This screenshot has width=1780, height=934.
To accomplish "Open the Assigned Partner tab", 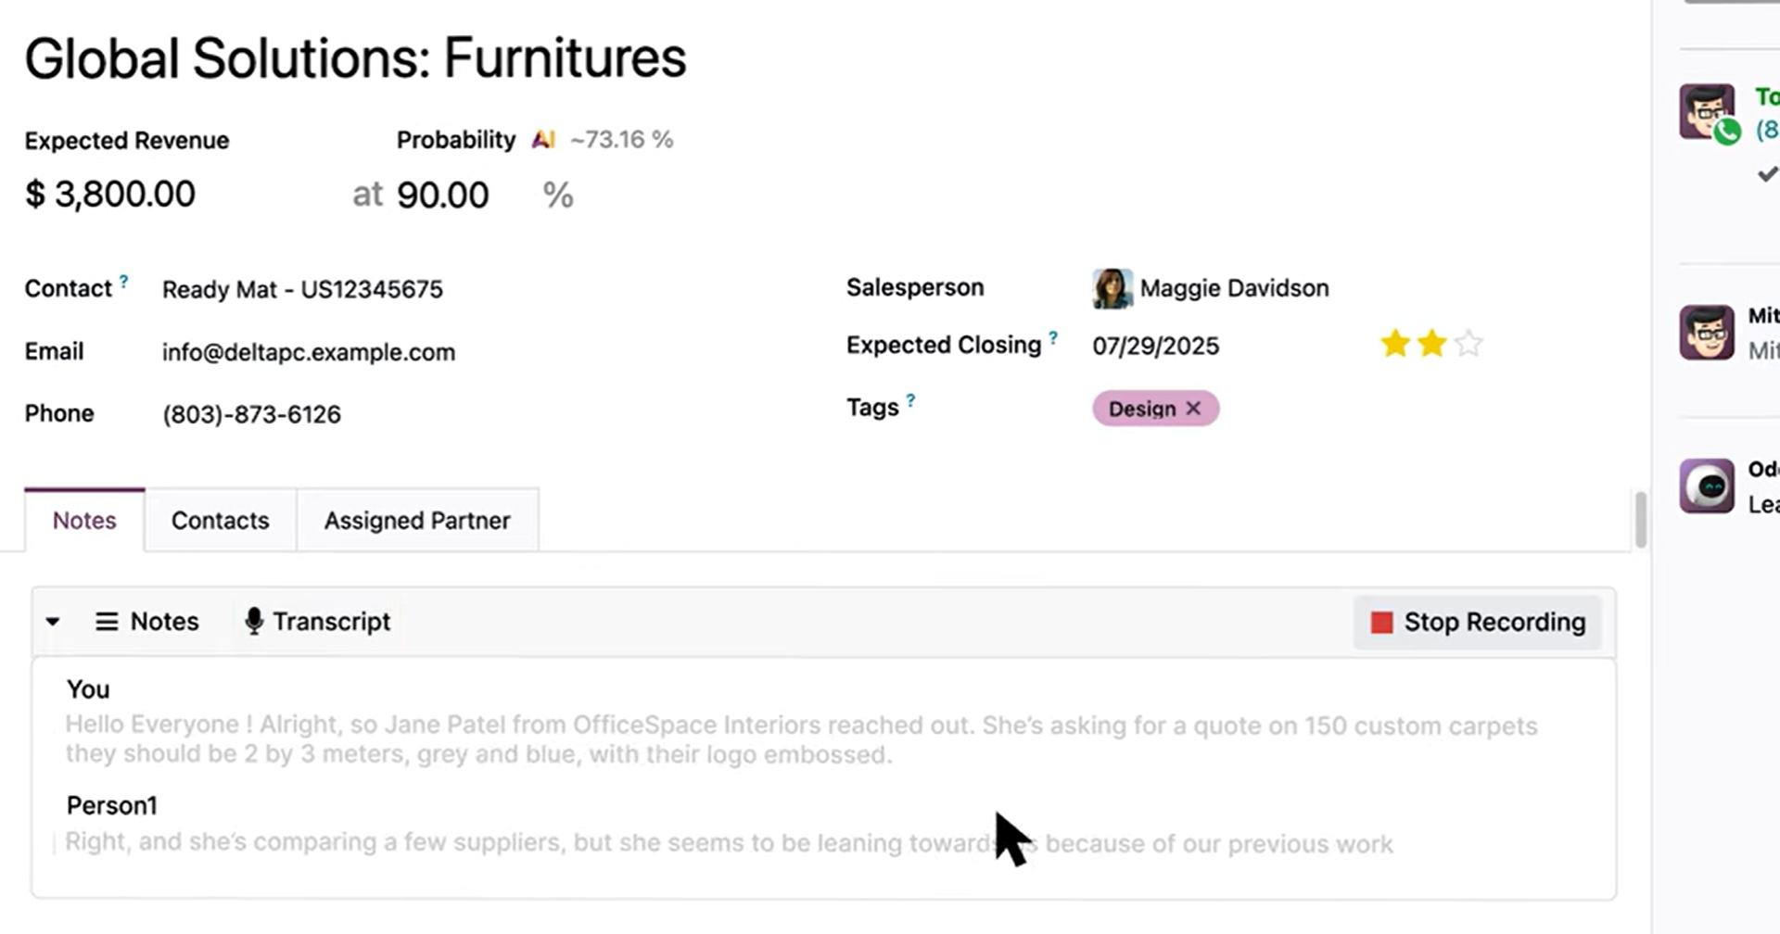I will pyautogui.click(x=417, y=521).
